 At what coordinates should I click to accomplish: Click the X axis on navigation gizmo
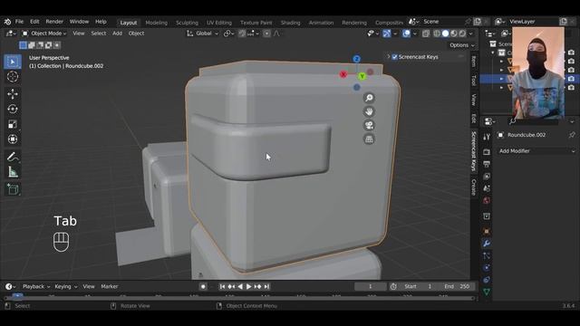(343, 74)
